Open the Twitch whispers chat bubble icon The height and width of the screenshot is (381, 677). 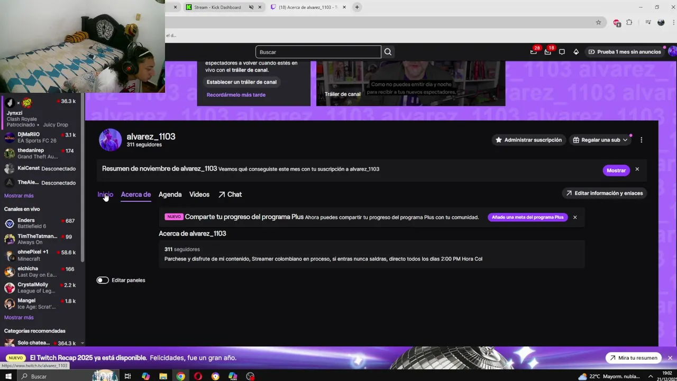[562, 52]
